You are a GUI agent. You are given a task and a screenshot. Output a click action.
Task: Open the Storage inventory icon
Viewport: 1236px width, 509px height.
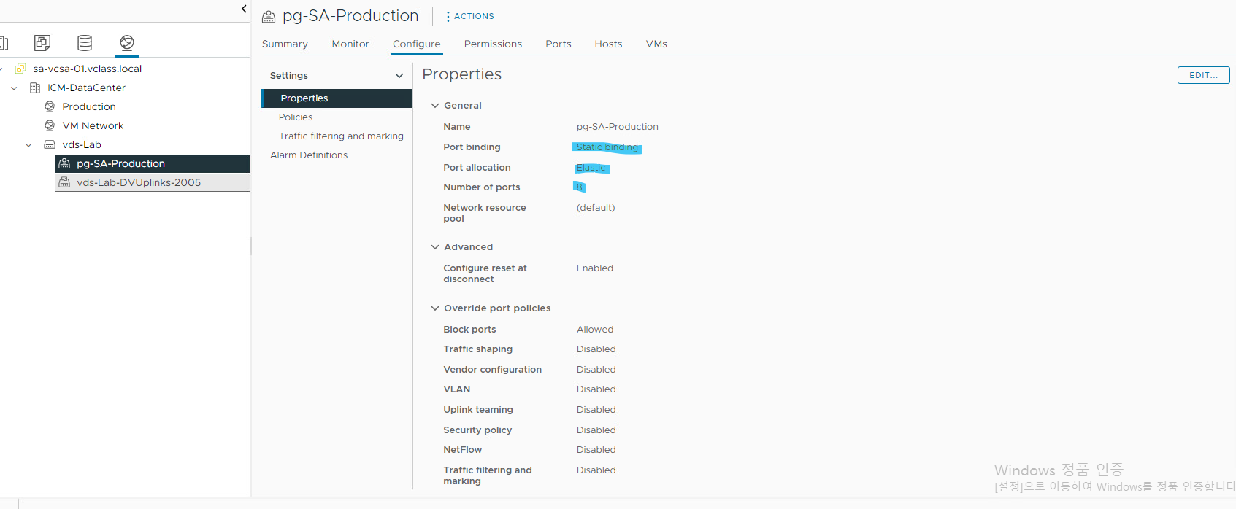pos(85,43)
